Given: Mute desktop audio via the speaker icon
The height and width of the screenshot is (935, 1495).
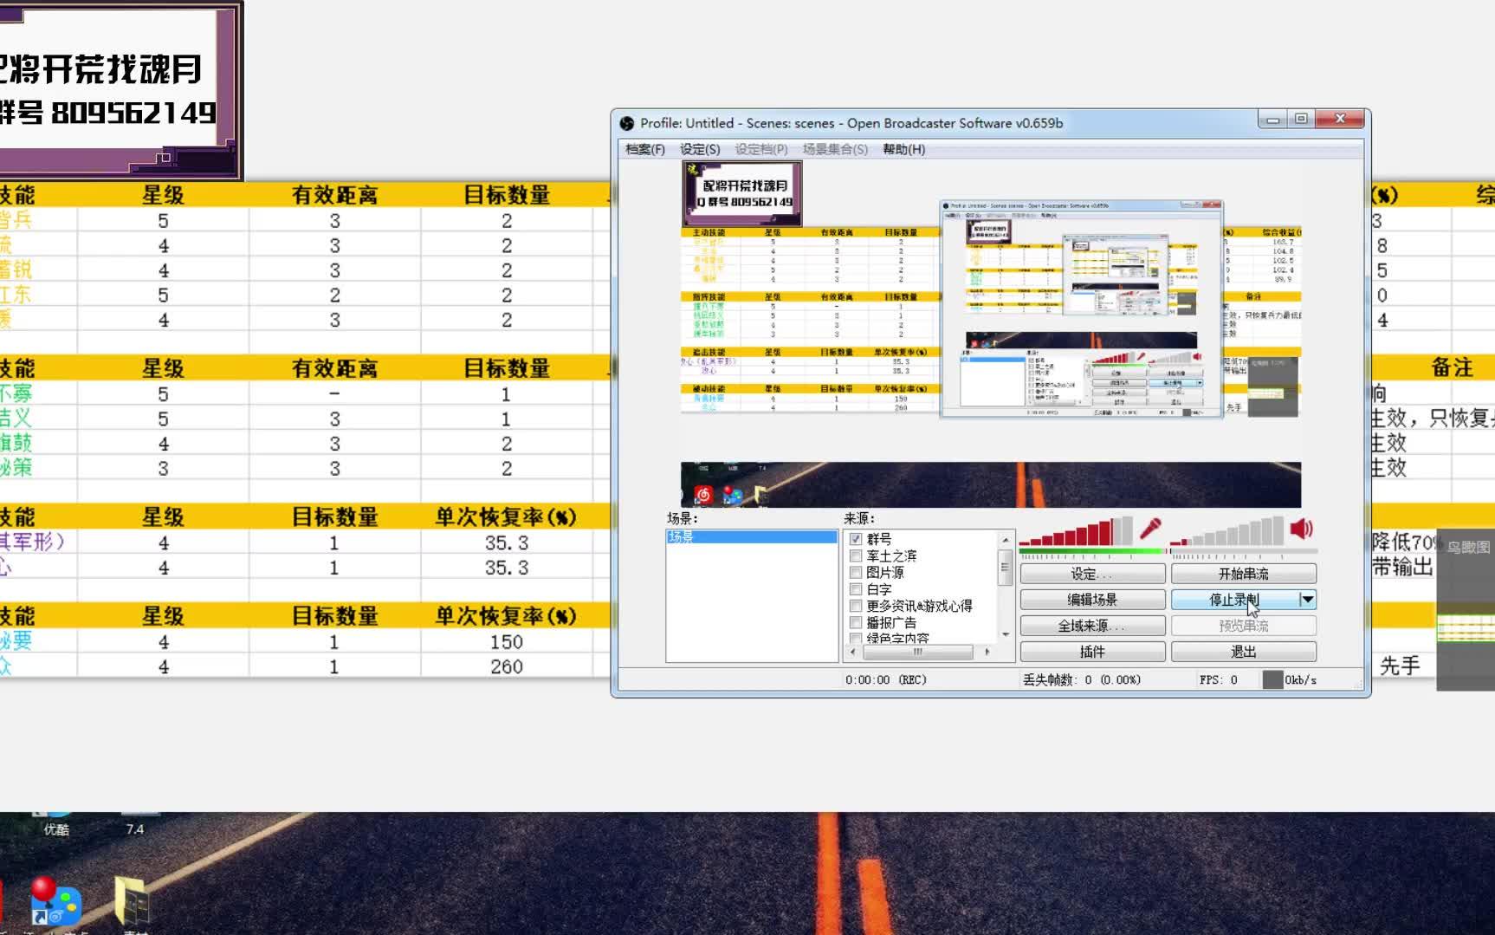Looking at the screenshot, I should (x=1301, y=529).
